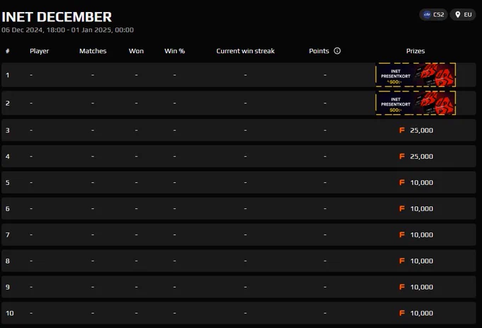Open rank 2 INET Presentkort prize image
482x328 pixels.
415,103
